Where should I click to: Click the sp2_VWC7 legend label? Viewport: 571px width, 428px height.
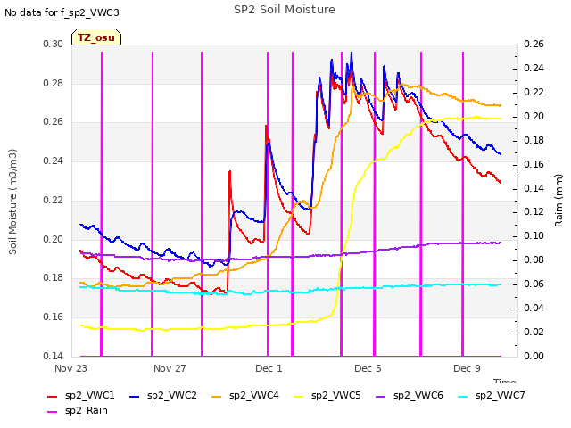point(501,395)
